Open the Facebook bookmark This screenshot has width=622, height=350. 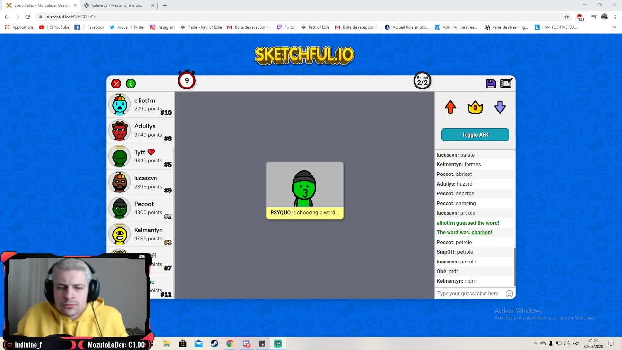coord(89,27)
